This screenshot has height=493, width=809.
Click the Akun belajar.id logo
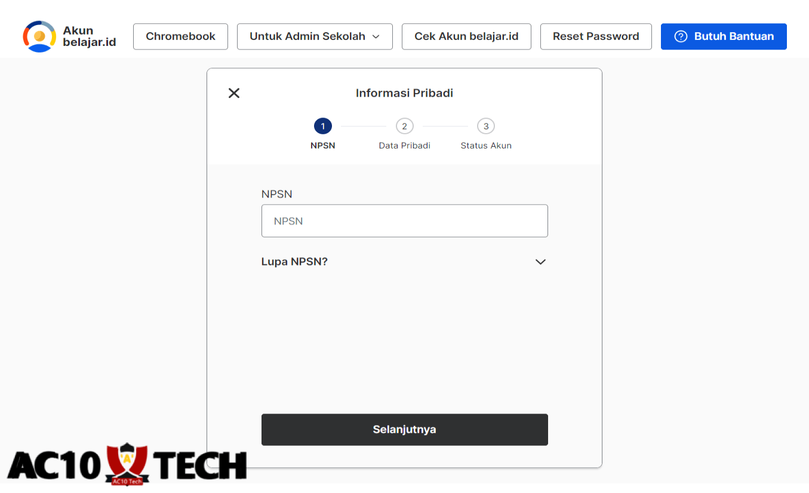coord(69,36)
